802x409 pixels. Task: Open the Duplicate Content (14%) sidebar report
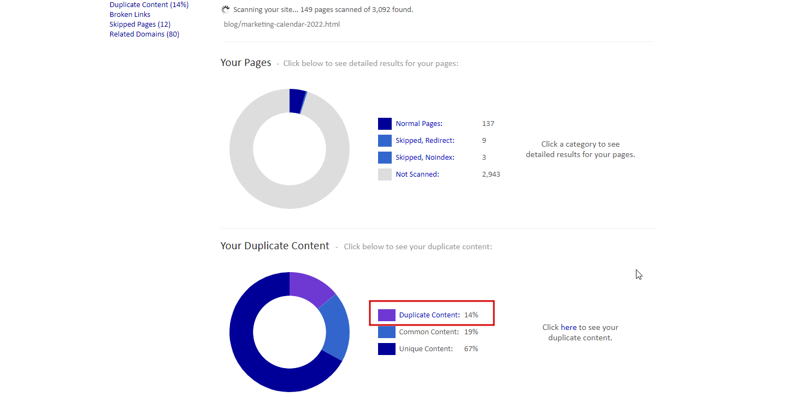[149, 4]
